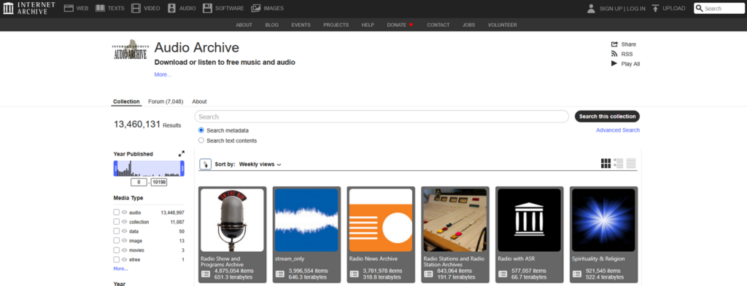Image resolution: width=747 pixels, height=286 pixels.
Task: Check the audio media type checkbox
Action: pos(117,212)
